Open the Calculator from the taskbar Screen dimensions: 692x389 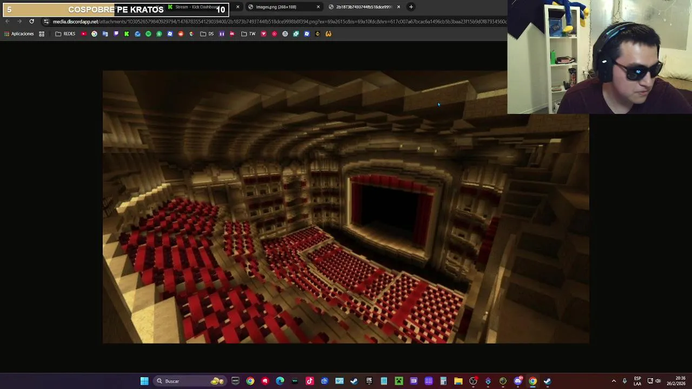tap(443, 381)
